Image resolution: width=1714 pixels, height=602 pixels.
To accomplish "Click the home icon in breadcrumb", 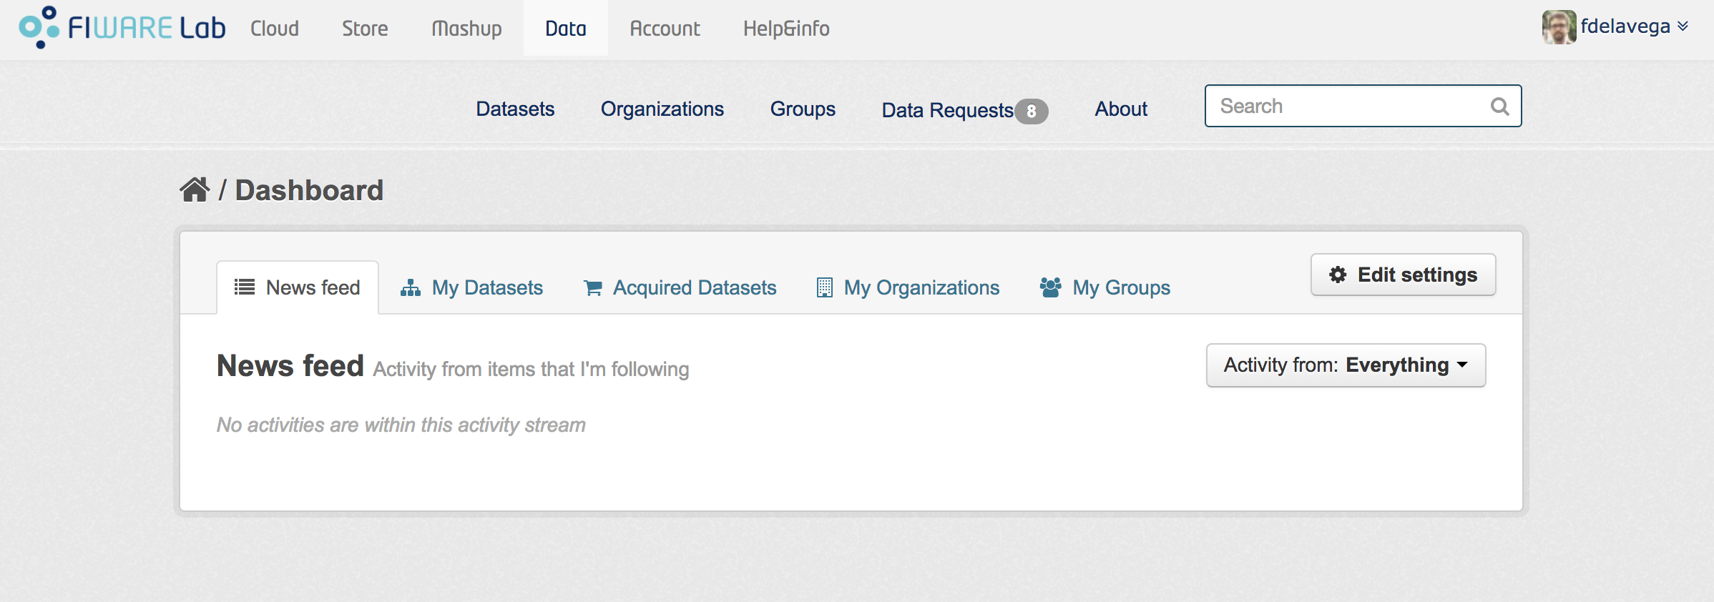I will click(x=195, y=190).
